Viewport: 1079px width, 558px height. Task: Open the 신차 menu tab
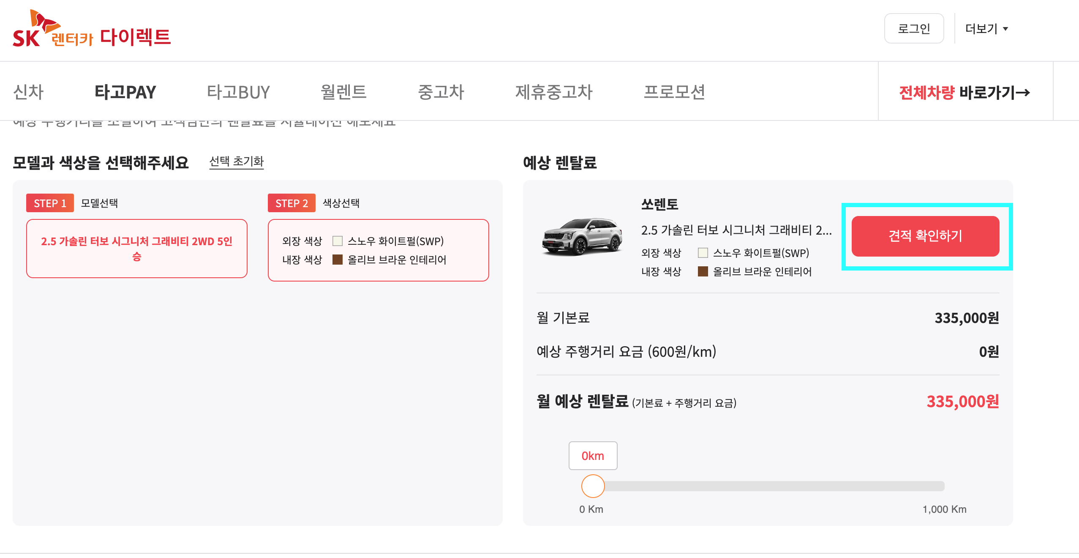28,92
